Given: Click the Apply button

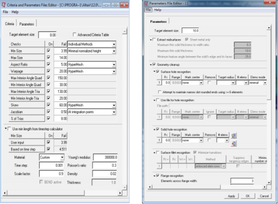Looking at the screenshot, I should (x=231, y=196).
